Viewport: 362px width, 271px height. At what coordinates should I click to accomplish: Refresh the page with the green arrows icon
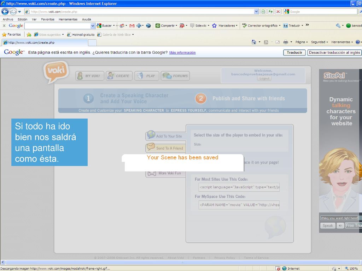click(x=270, y=12)
